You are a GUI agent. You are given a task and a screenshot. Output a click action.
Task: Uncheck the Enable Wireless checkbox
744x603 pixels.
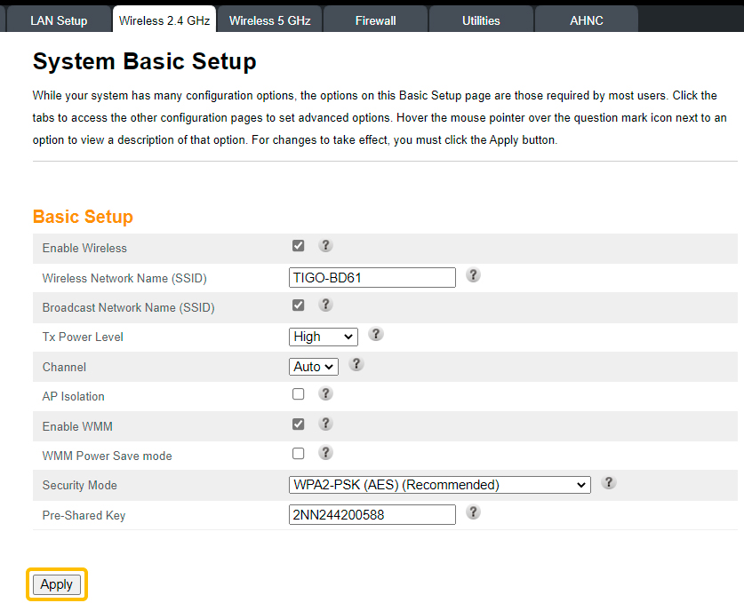pos(298,246)
